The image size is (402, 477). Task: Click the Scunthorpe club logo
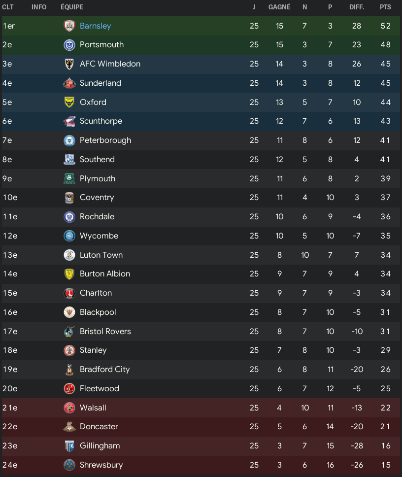click(69, 121)
